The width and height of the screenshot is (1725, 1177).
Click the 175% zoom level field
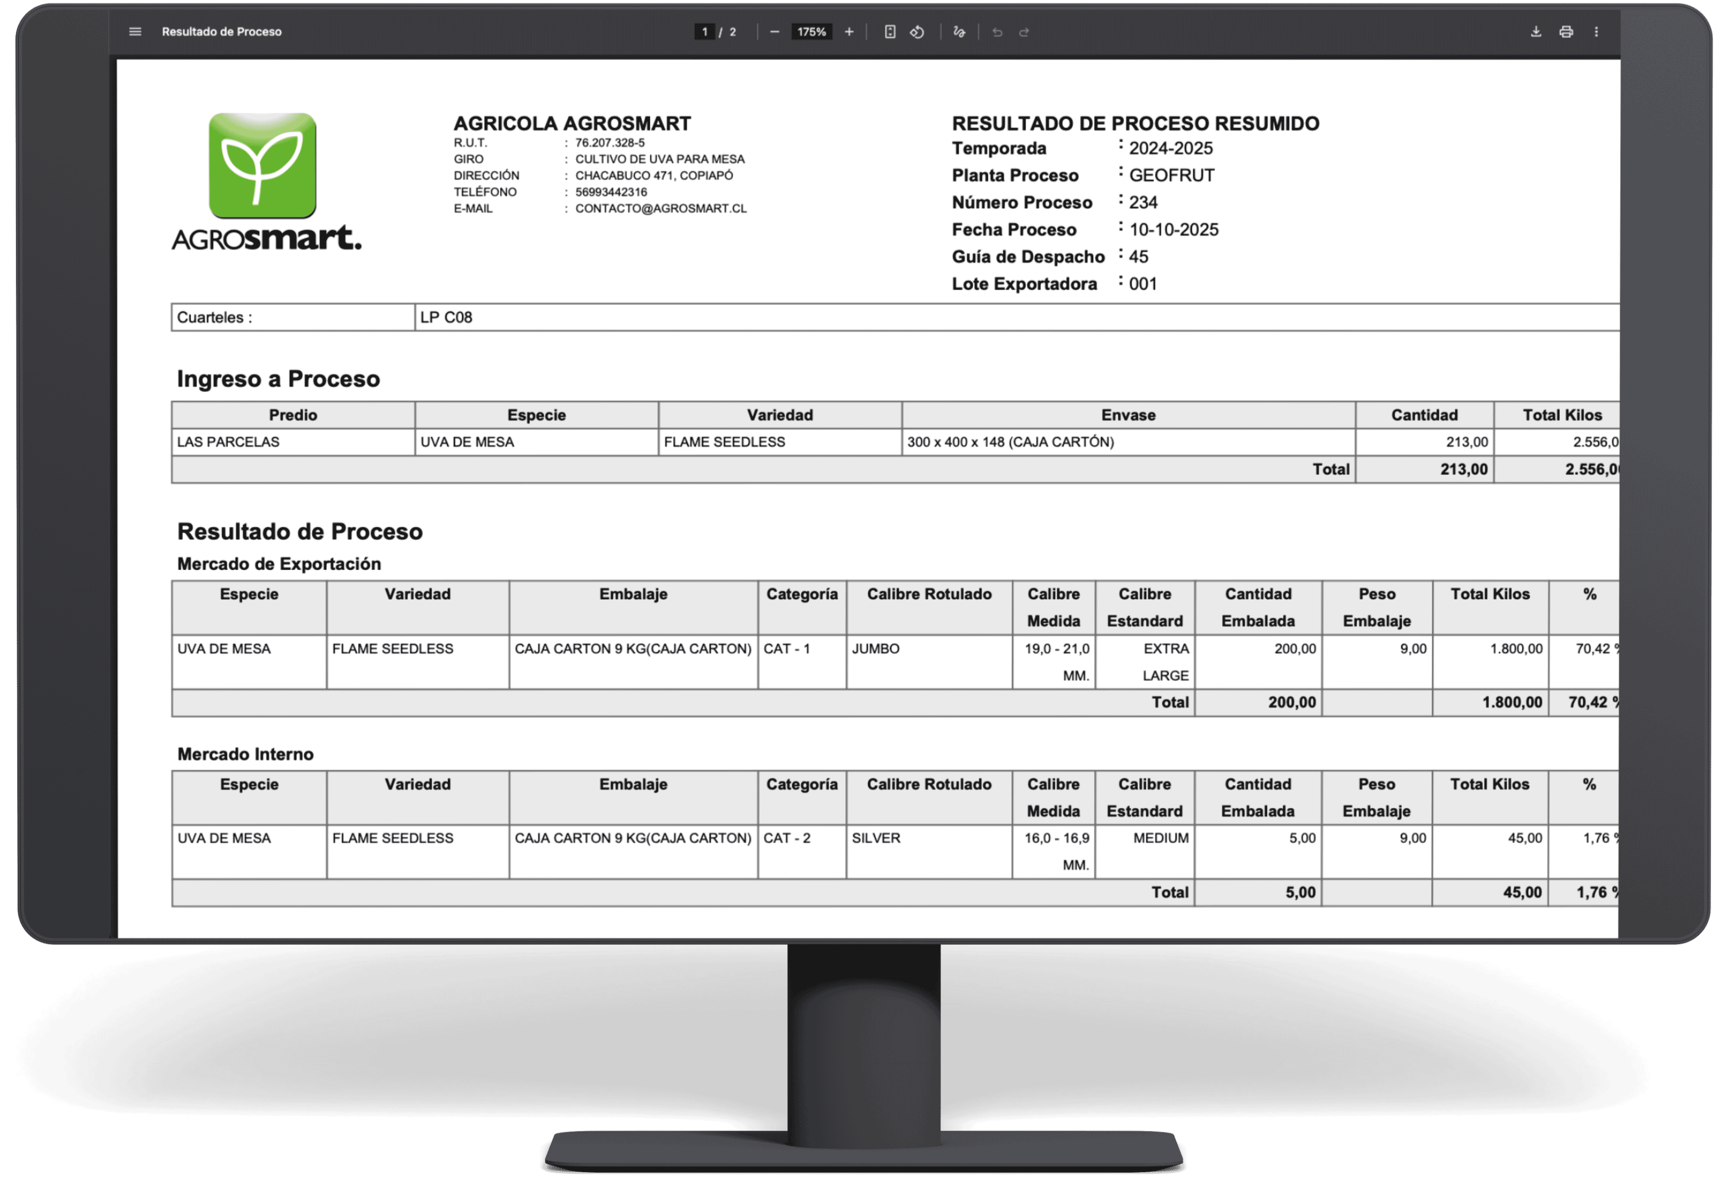[x=811, y=32]
